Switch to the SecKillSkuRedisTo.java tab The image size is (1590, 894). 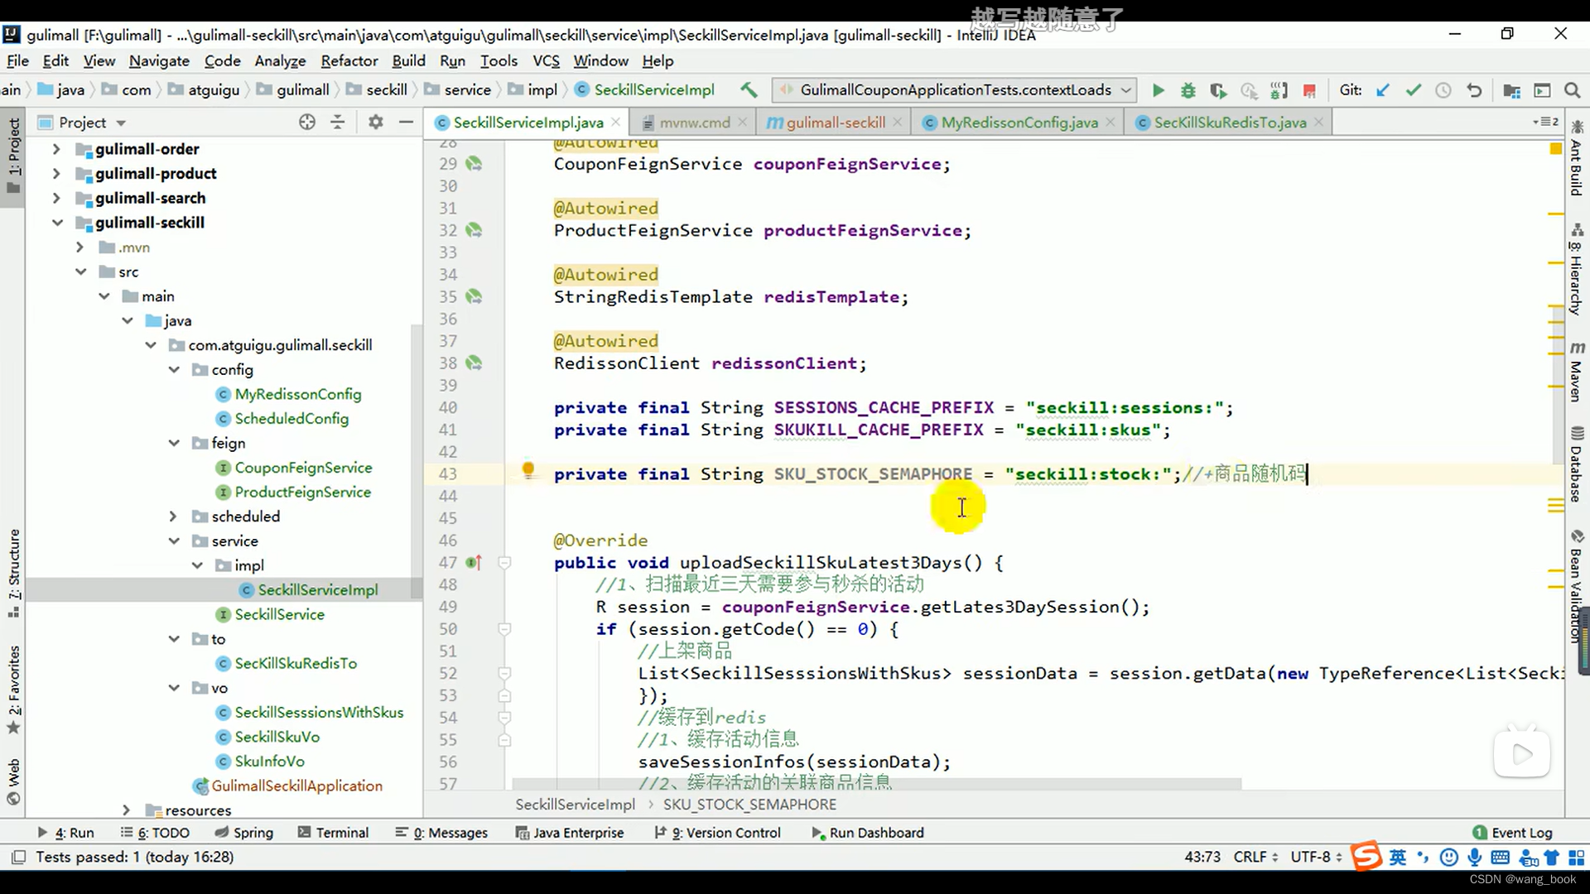(1230, 123)
